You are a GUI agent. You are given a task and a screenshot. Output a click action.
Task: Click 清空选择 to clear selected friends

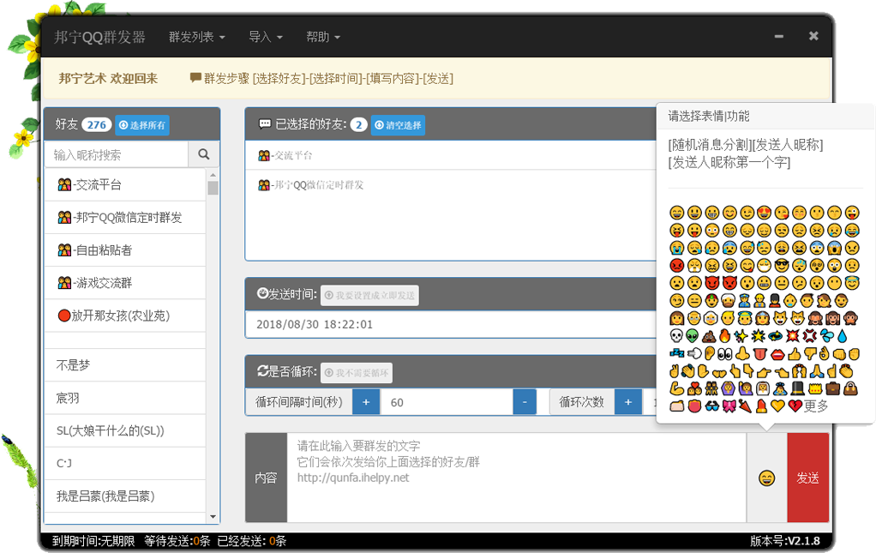click(398, 125)
